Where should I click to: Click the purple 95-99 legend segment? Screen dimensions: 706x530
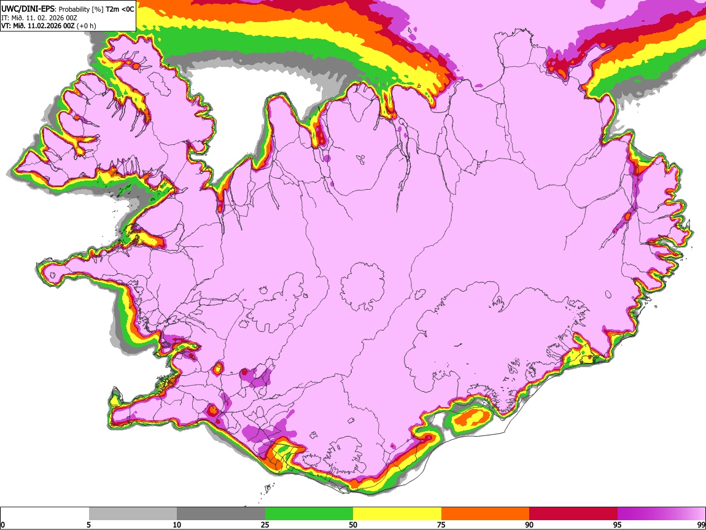coord(661,514)
